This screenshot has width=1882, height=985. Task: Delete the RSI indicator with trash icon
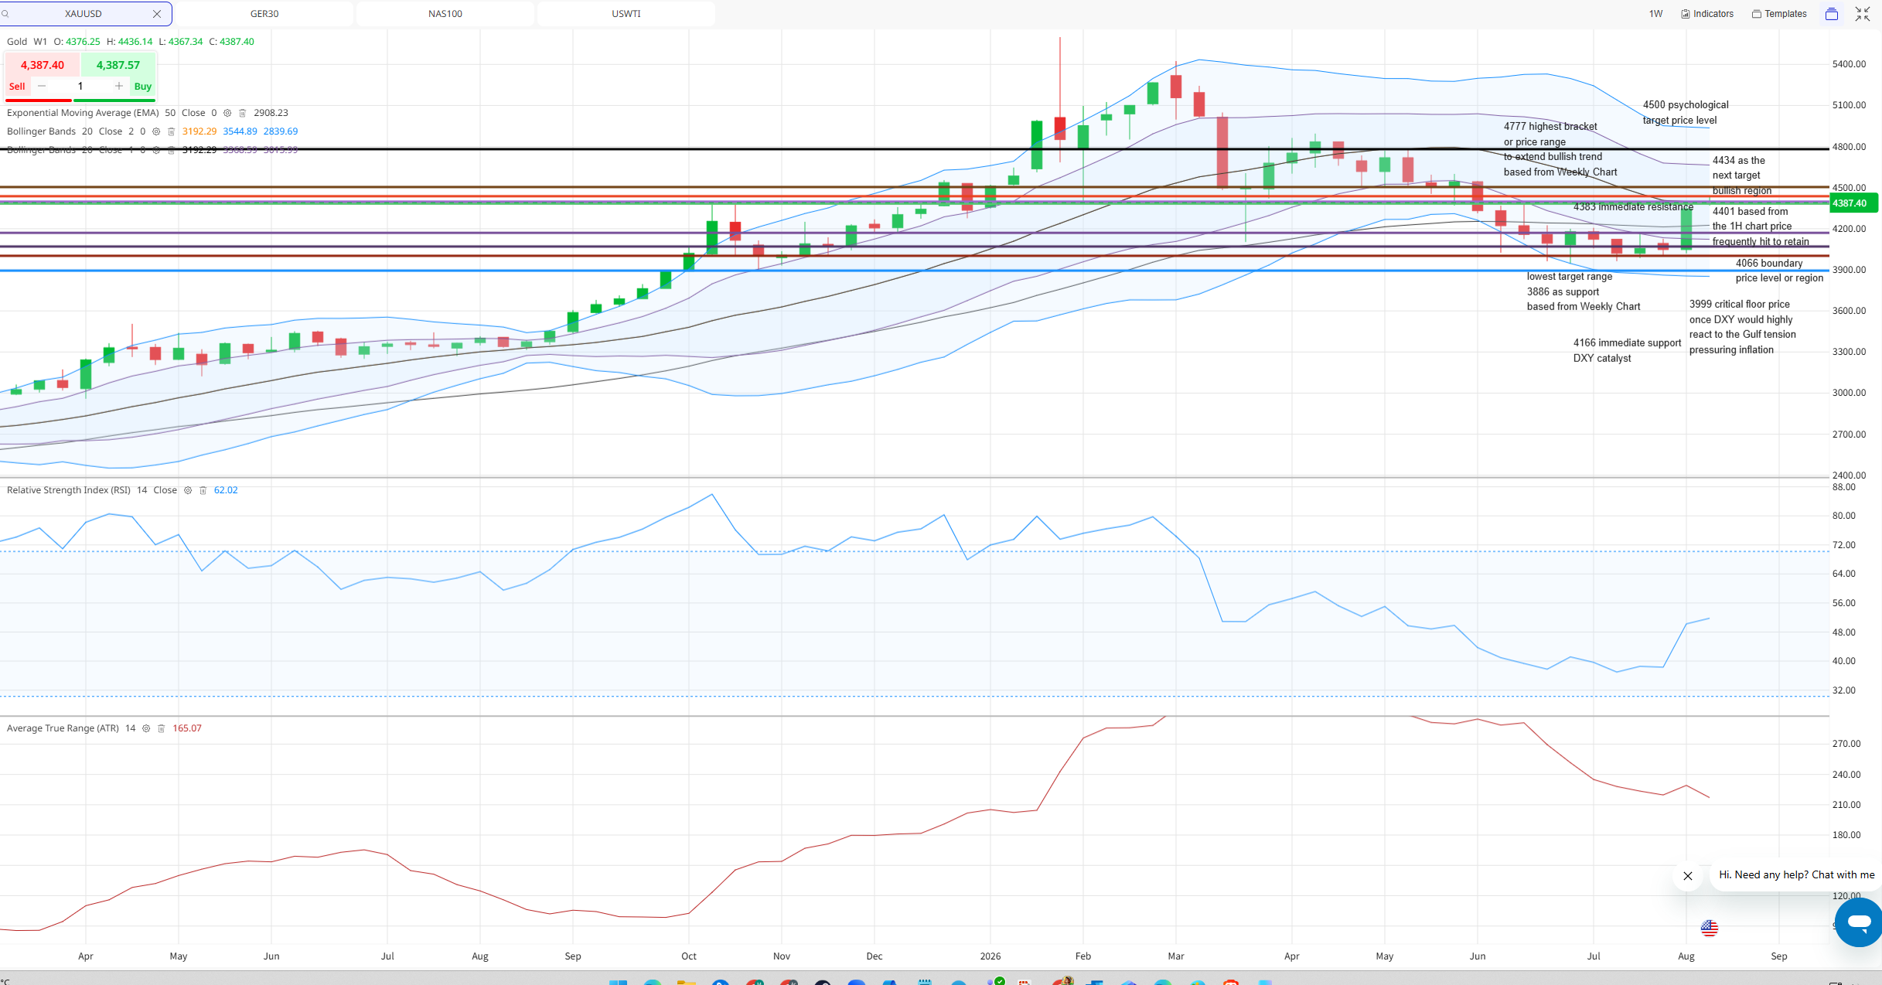(x=203, y=490)
